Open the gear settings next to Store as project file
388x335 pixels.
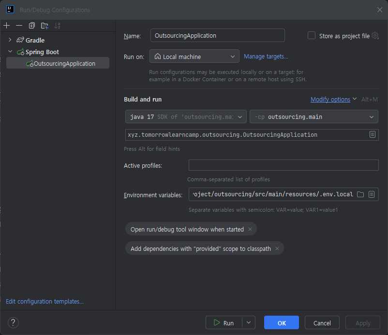[375, 36]
